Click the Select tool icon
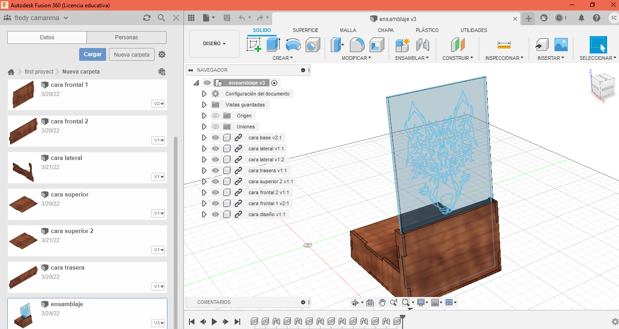This screenshot has height=329, width=619. pos(598,45)
